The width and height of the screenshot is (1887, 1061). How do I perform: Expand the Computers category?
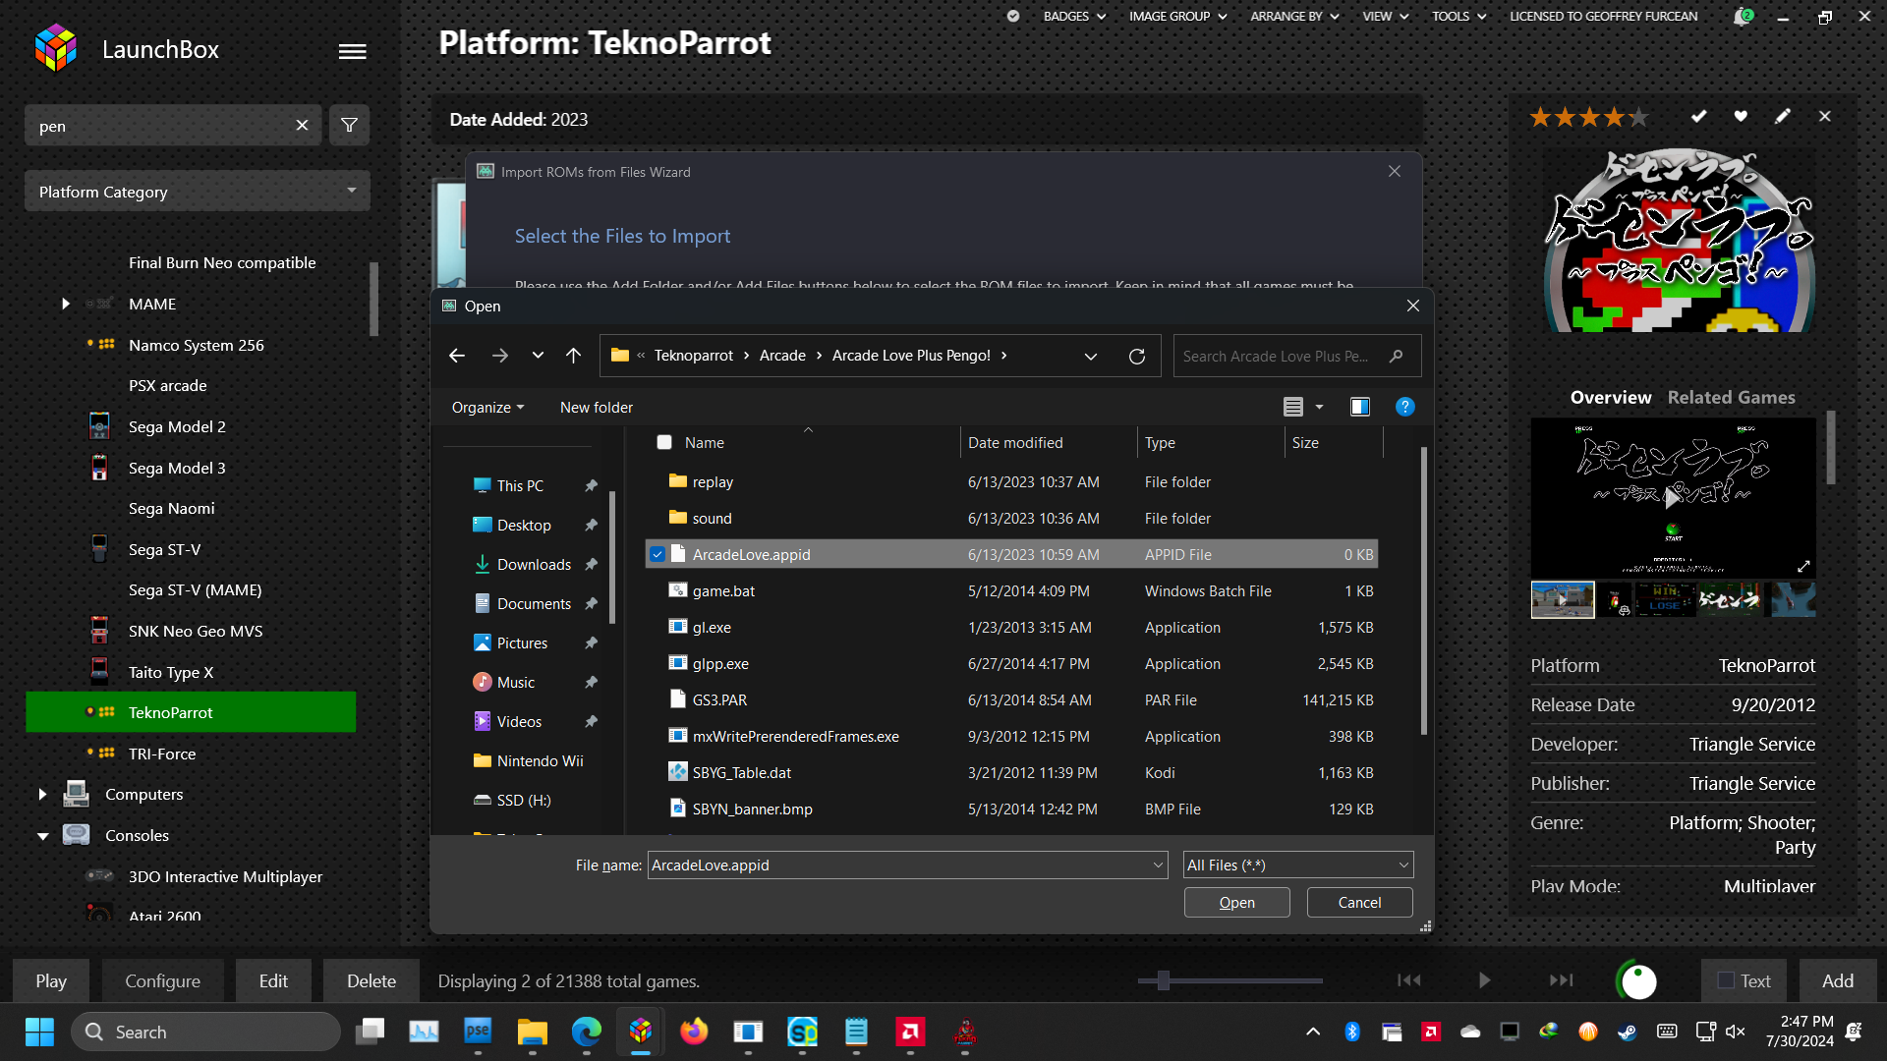pos(42,794)
